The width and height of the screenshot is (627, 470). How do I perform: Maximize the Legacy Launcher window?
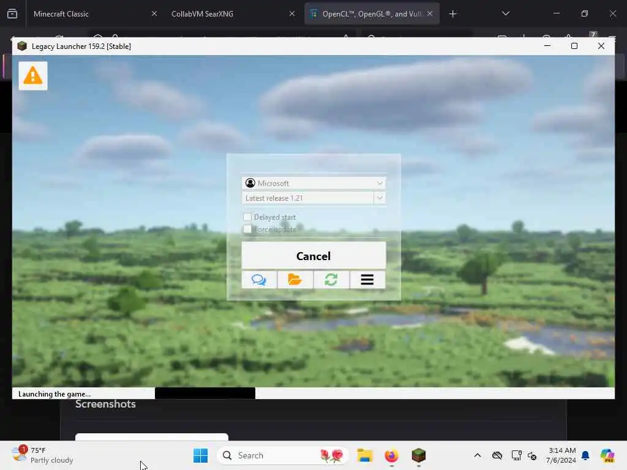click(574, 46)
